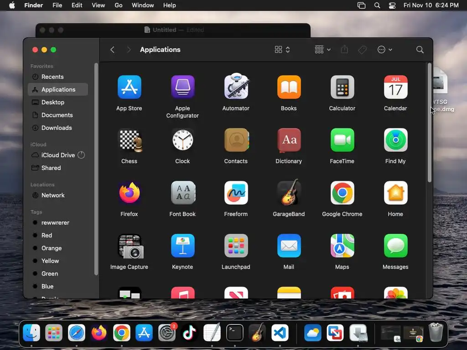This screenshot has height=350, width=467.
Task: Select the Keynote app icon
Action: click(x=182, y=246)
